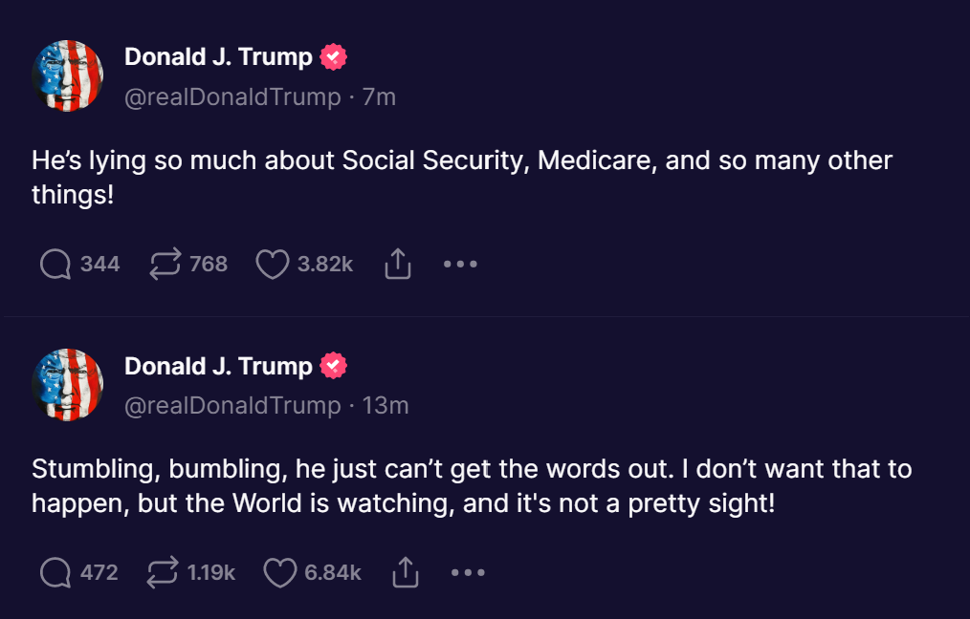This screenshot has height=619, width=970.
Task: Reply to the Social Security post
Action: pyautogui.click(x=56, y=265)
